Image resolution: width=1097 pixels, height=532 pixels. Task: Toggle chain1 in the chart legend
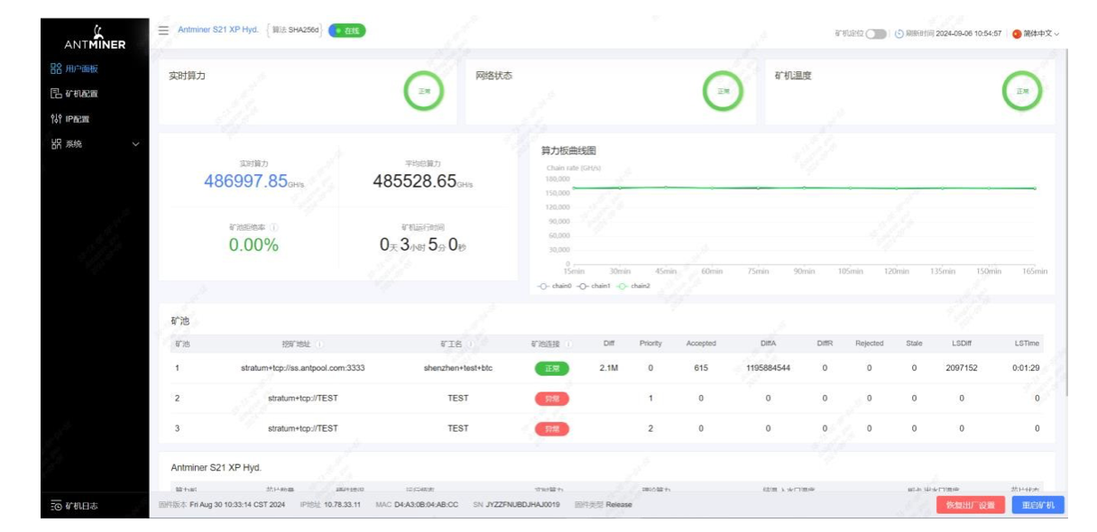pyautogui.click(x=595, y=286)
